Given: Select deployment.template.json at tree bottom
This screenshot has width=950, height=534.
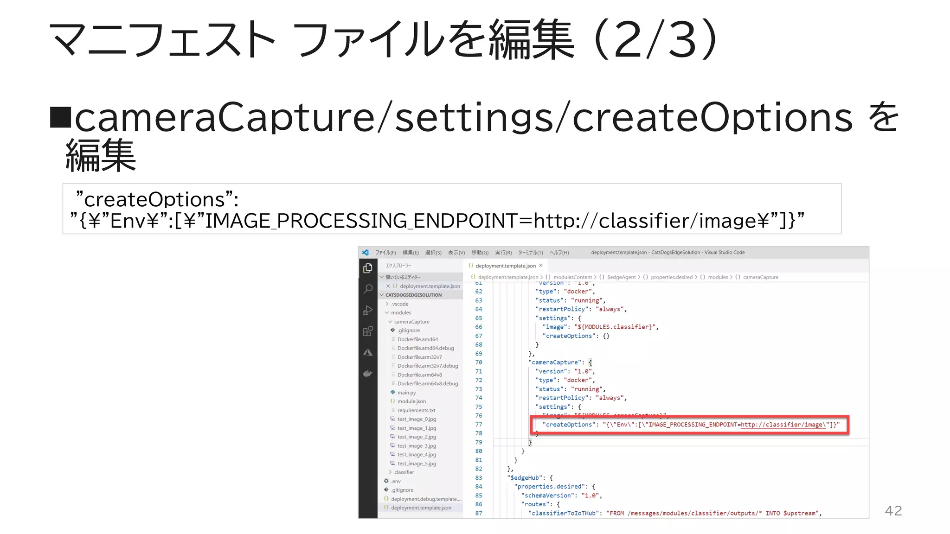Looking at the screenshot, I should (x=421, y=508).
